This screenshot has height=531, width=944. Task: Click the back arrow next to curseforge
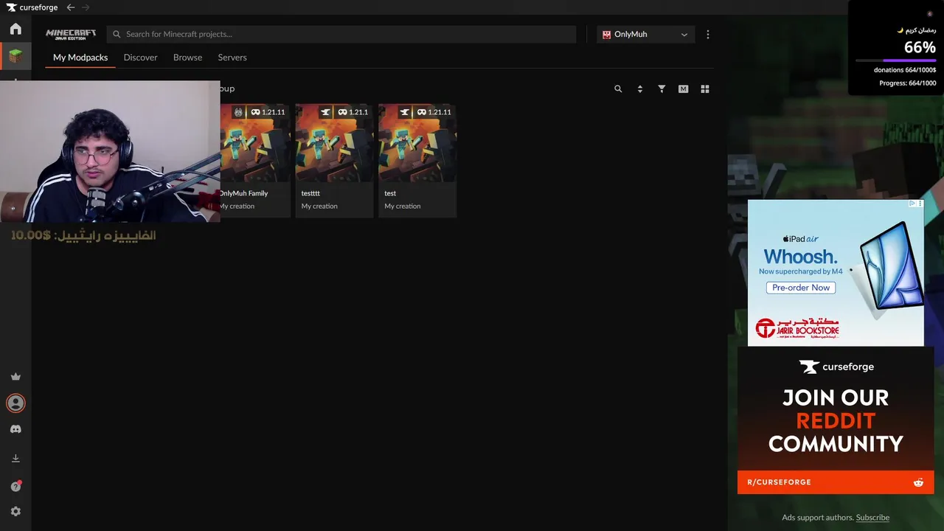(x=70, y=7)
